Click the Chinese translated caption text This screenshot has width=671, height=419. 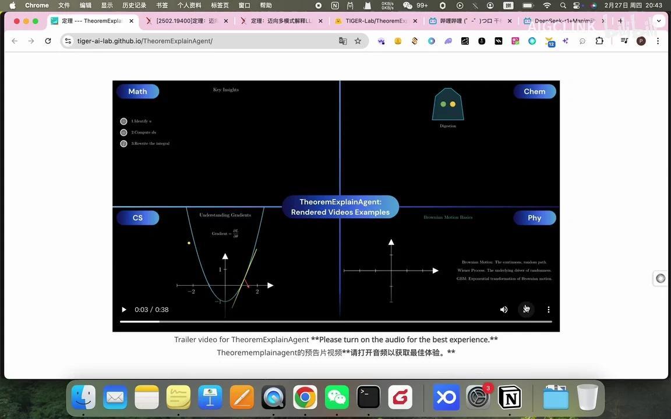336,353
